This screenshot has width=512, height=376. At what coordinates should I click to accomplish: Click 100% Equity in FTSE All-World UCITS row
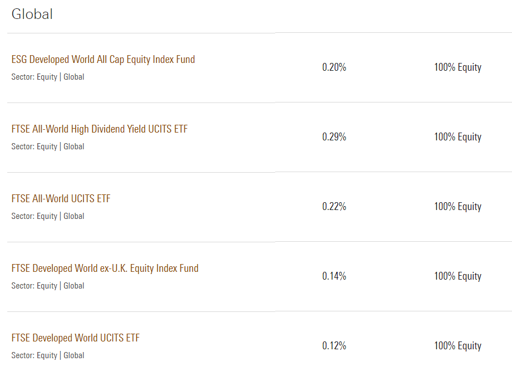(457, 207)
